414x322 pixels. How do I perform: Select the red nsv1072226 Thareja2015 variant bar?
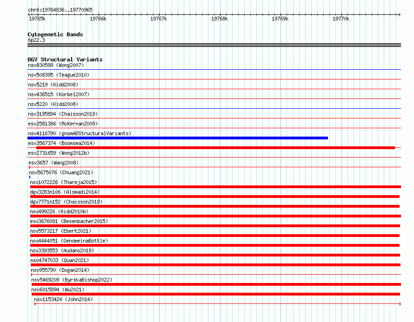pyautogui.click(x=215, y=187)
